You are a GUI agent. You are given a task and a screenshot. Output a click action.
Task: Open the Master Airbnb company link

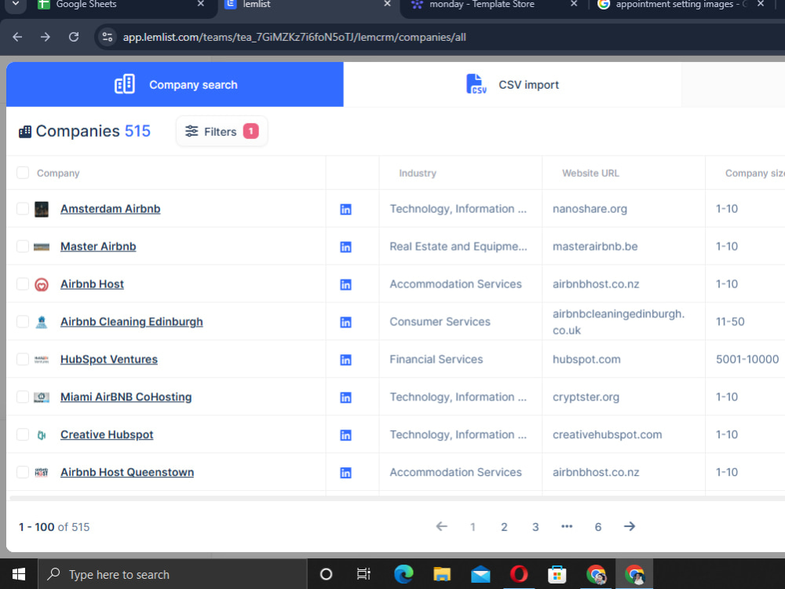point(98,247)
